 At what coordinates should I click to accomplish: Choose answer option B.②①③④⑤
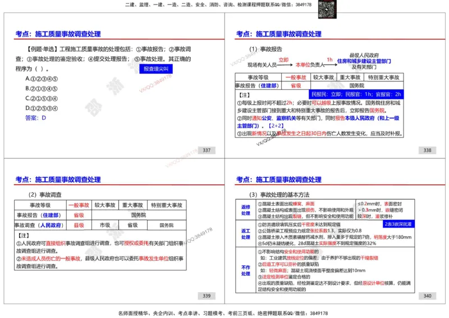tap(42, 89)
